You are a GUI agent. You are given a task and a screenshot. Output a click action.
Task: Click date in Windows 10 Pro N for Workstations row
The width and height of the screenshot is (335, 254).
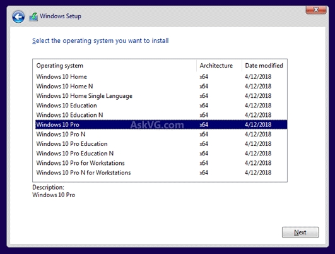[258, 172]
